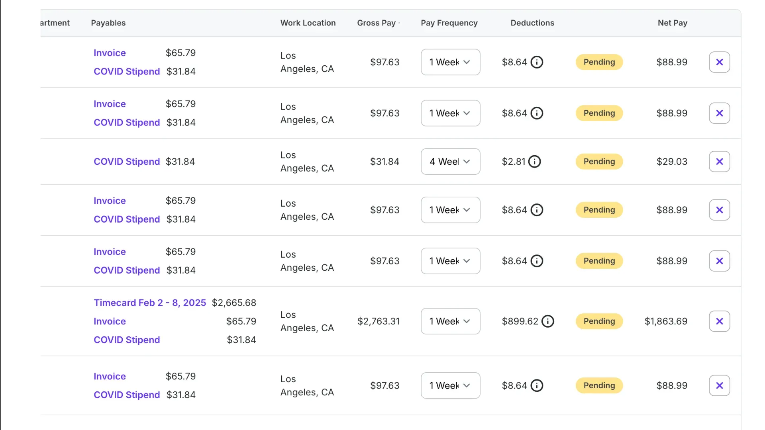Click info icon beside $2.81 deduction
The image size is (765, 430).
(534, 162)
